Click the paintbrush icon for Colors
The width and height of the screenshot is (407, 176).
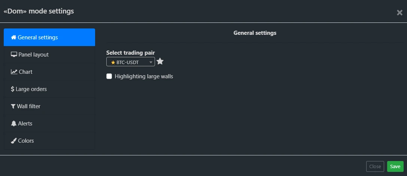[x=14, y=141]
